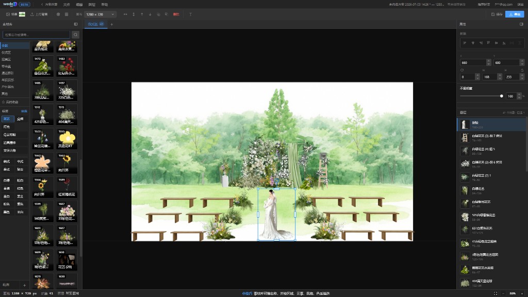Screen dimensions: 528x297
Task: Toggle the aspect ratio lock icon
Action: (522, 70)
